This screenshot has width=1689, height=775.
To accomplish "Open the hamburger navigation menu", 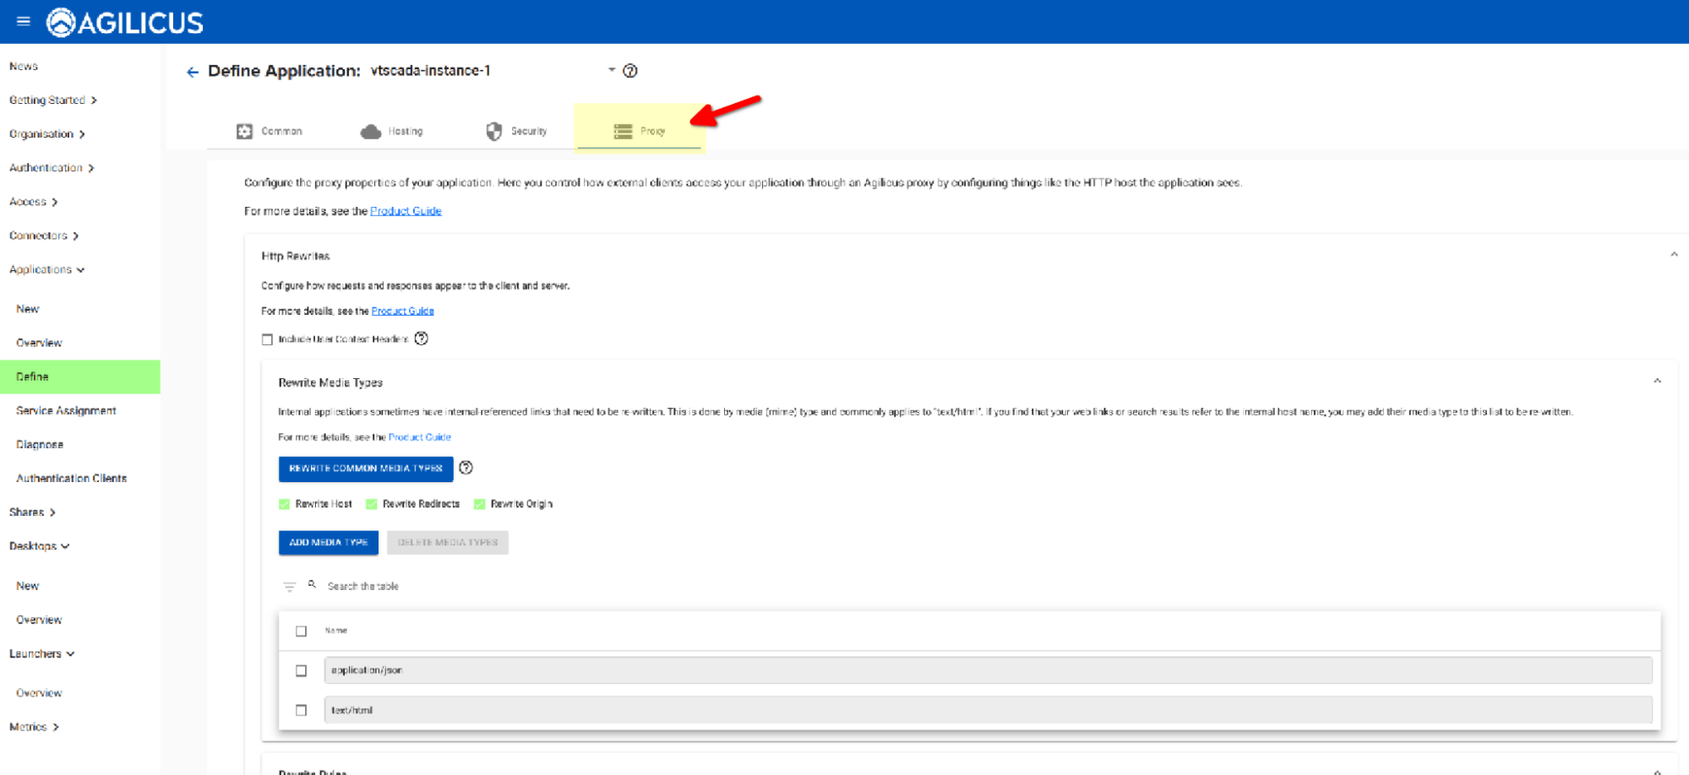I will [x=23, y=21].
